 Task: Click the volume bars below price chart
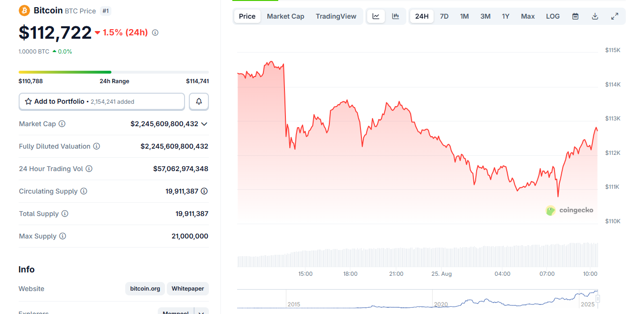tap(417, 255)
